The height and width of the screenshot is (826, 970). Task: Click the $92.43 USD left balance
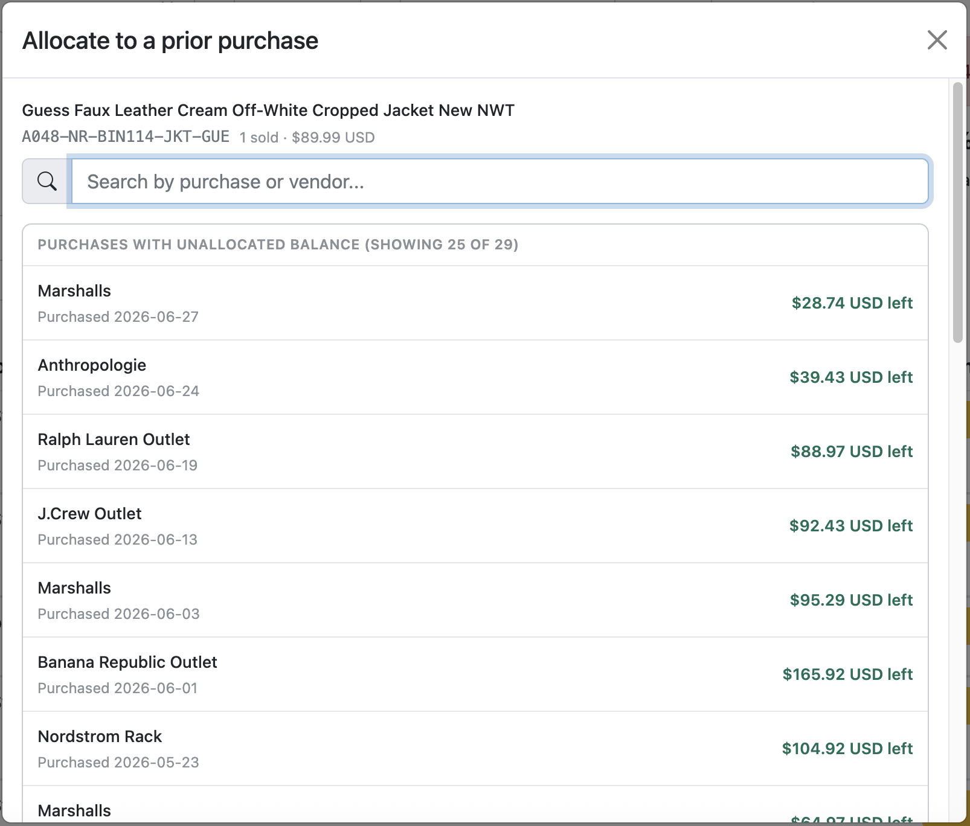851,526
